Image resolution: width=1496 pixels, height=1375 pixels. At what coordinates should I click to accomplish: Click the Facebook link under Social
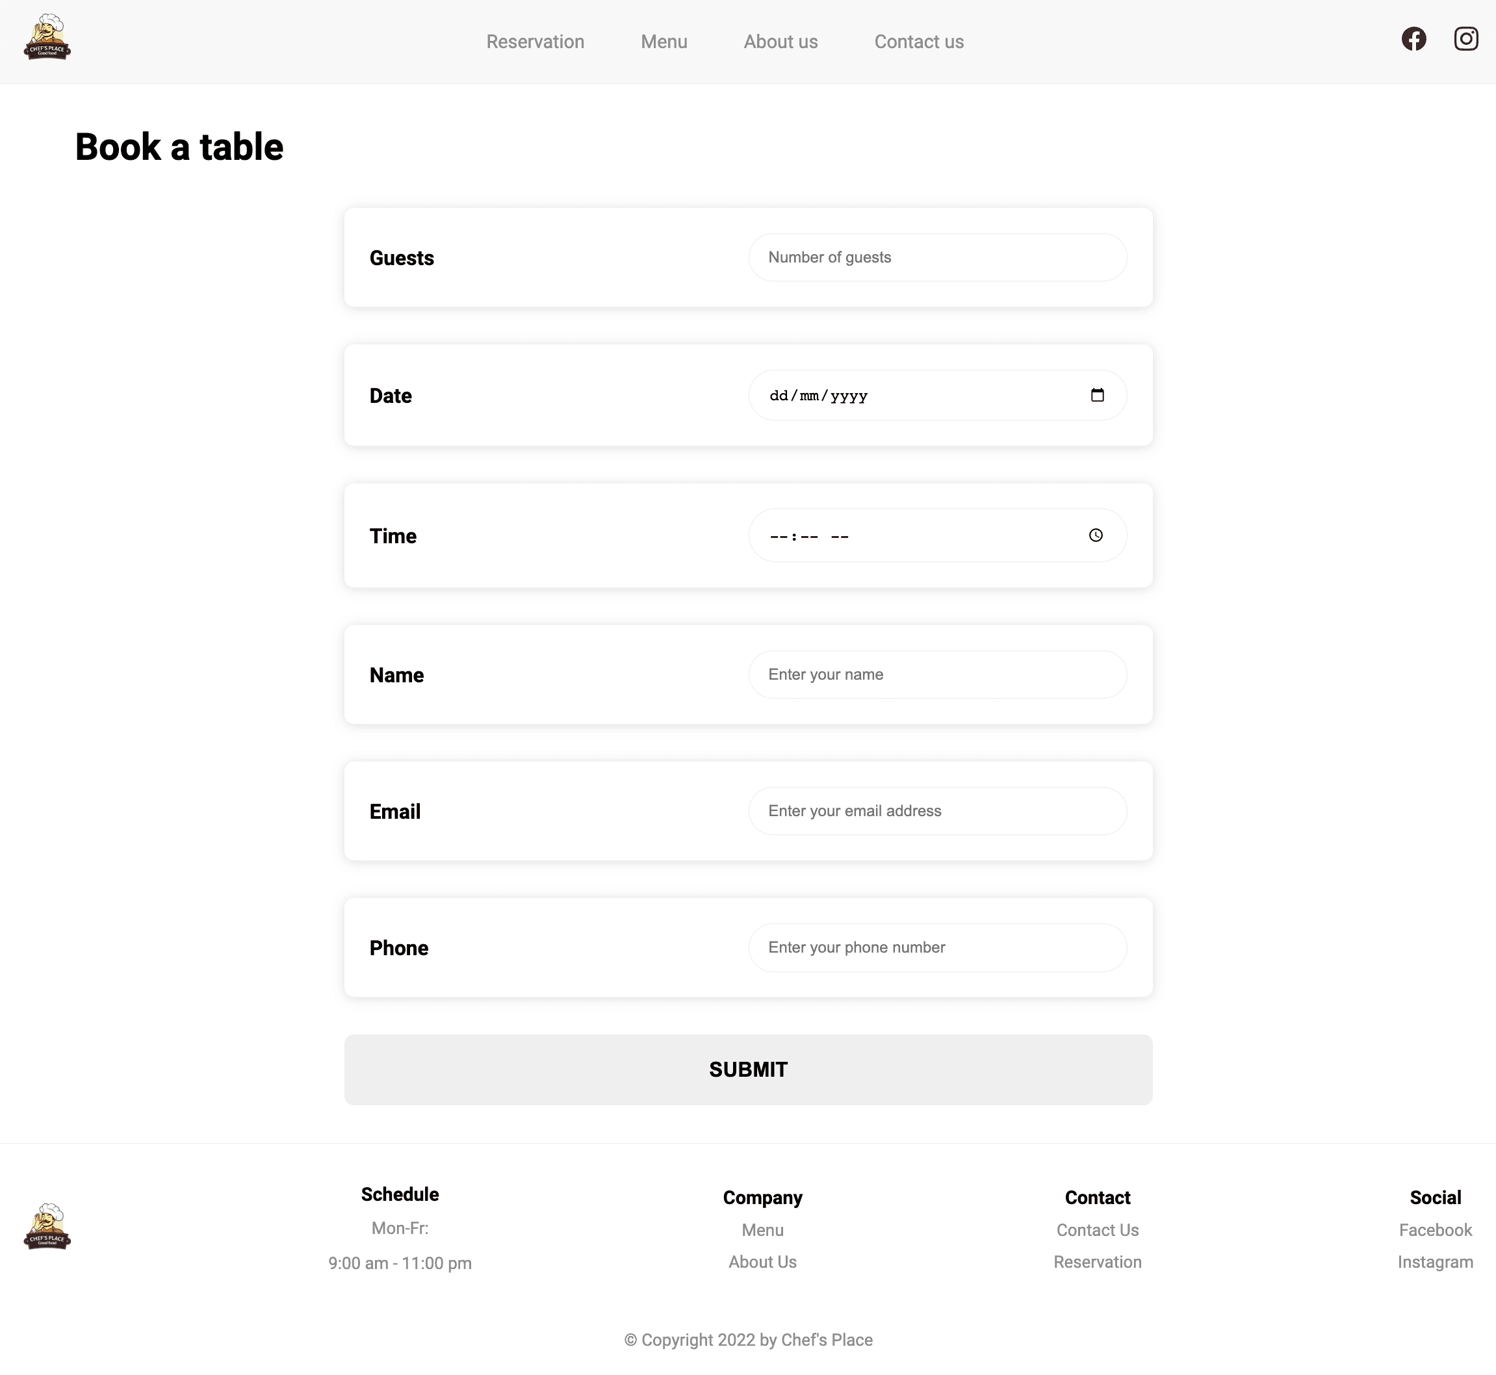pos(1435,1230)
